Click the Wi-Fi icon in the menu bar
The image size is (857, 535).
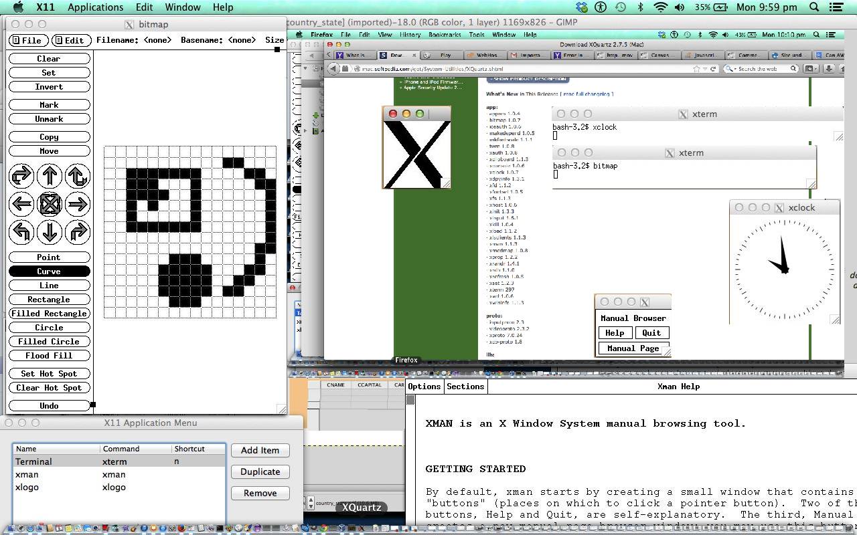click(x=660, y=7)
